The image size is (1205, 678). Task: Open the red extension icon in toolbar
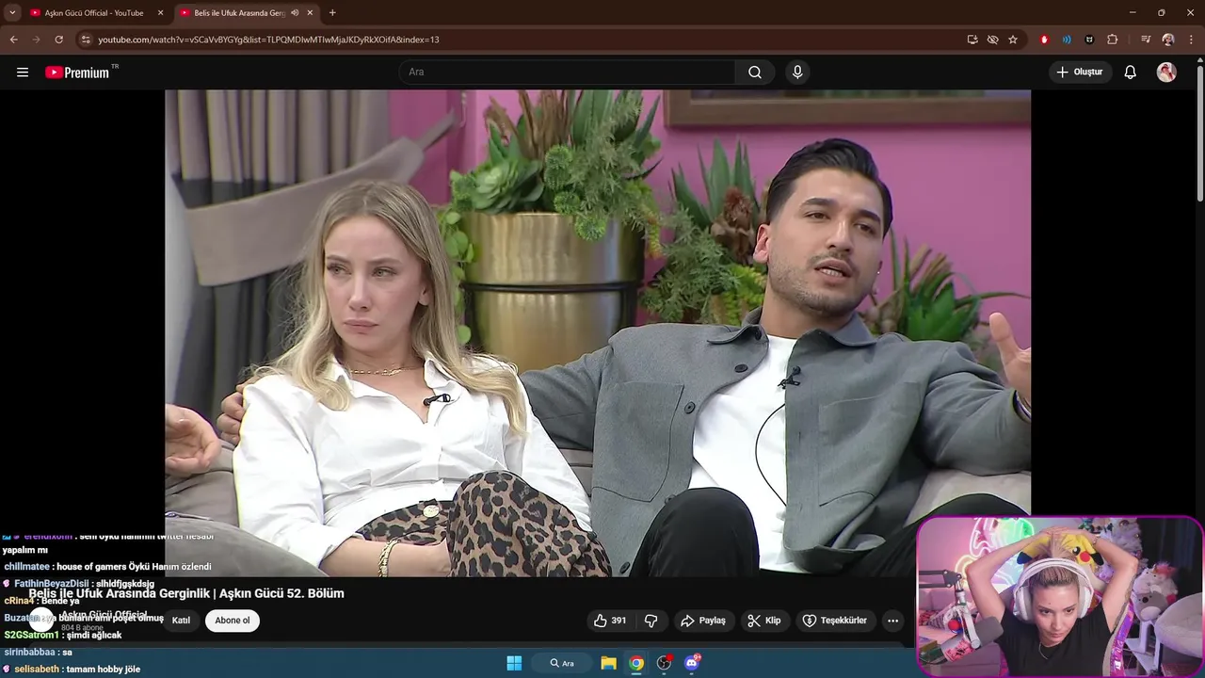(1044, 40)
